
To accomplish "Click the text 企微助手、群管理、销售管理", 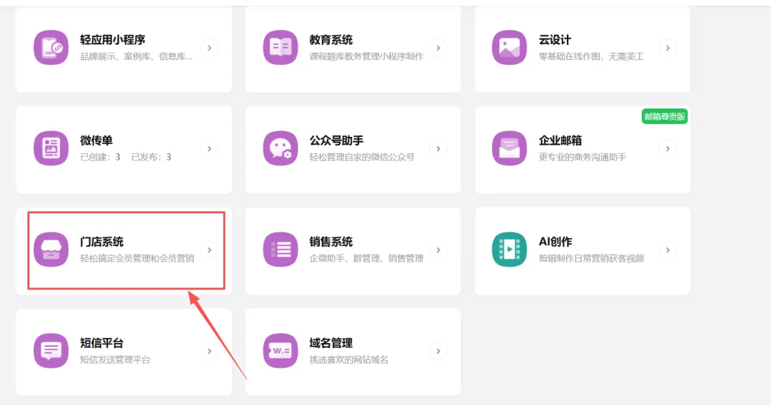I will point(366,258).
